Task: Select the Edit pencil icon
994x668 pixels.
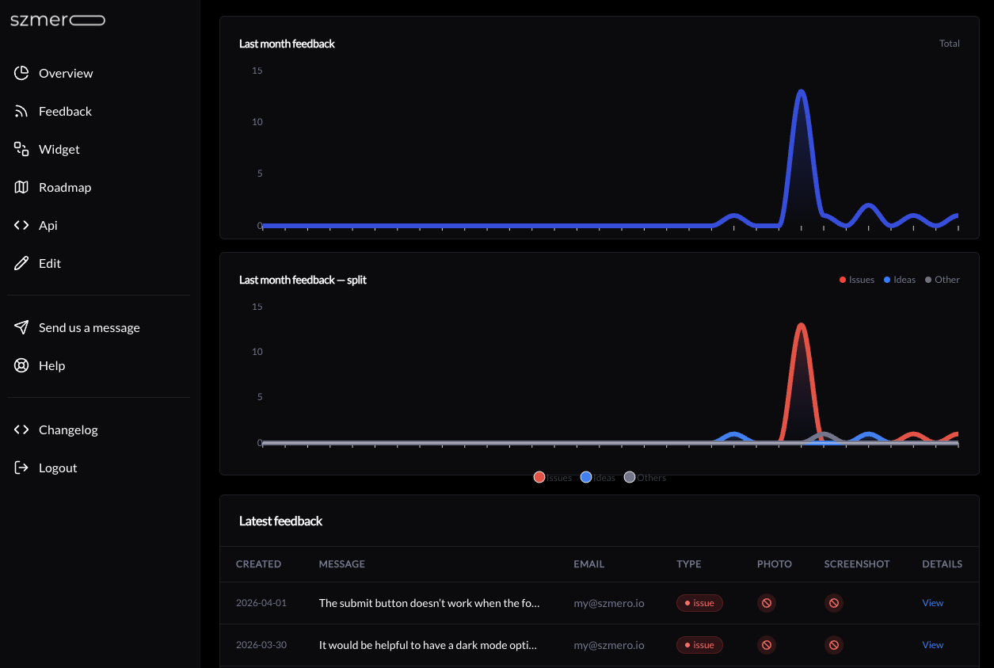Action: (x=21, y=263)
